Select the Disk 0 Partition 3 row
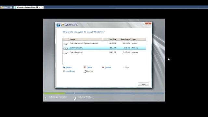Screen dimensions: 208x117 tap(104, 52)
